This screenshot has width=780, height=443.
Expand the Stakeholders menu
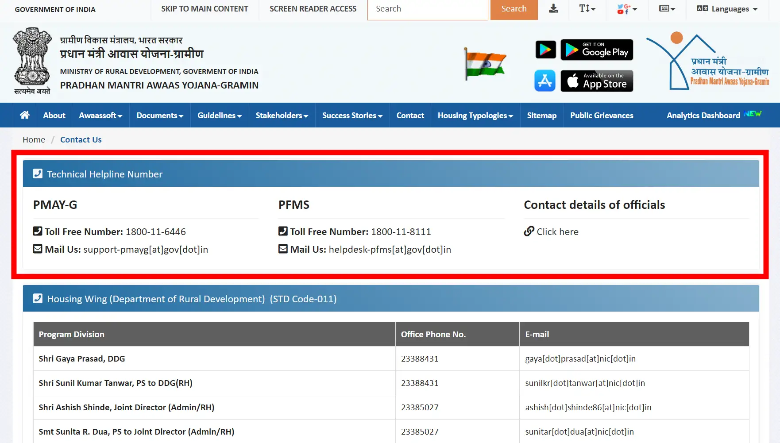tap(282, 115)
